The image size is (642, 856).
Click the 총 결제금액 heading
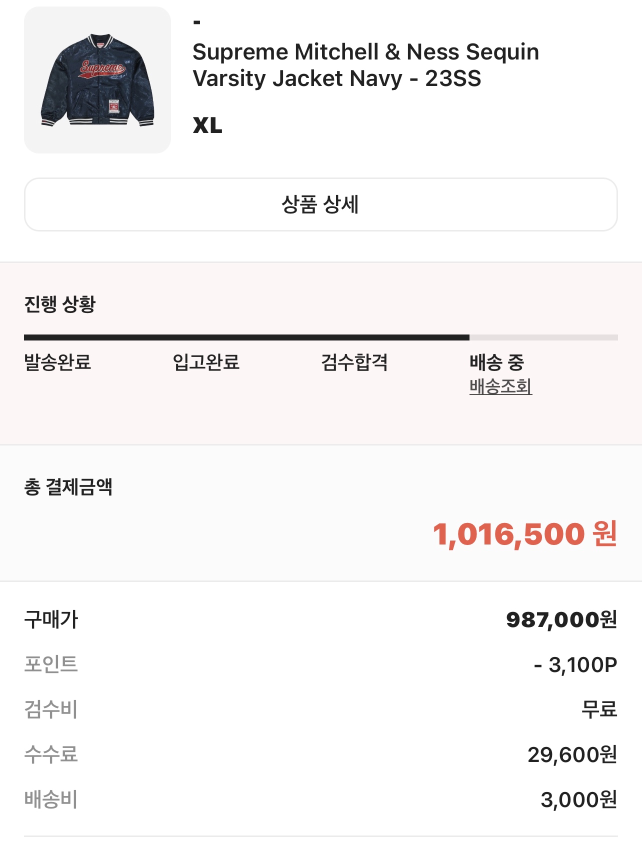pos(68,486)
